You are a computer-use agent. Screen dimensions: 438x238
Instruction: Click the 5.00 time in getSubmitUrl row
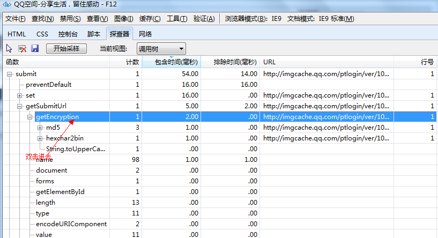[x=191, y=106]
